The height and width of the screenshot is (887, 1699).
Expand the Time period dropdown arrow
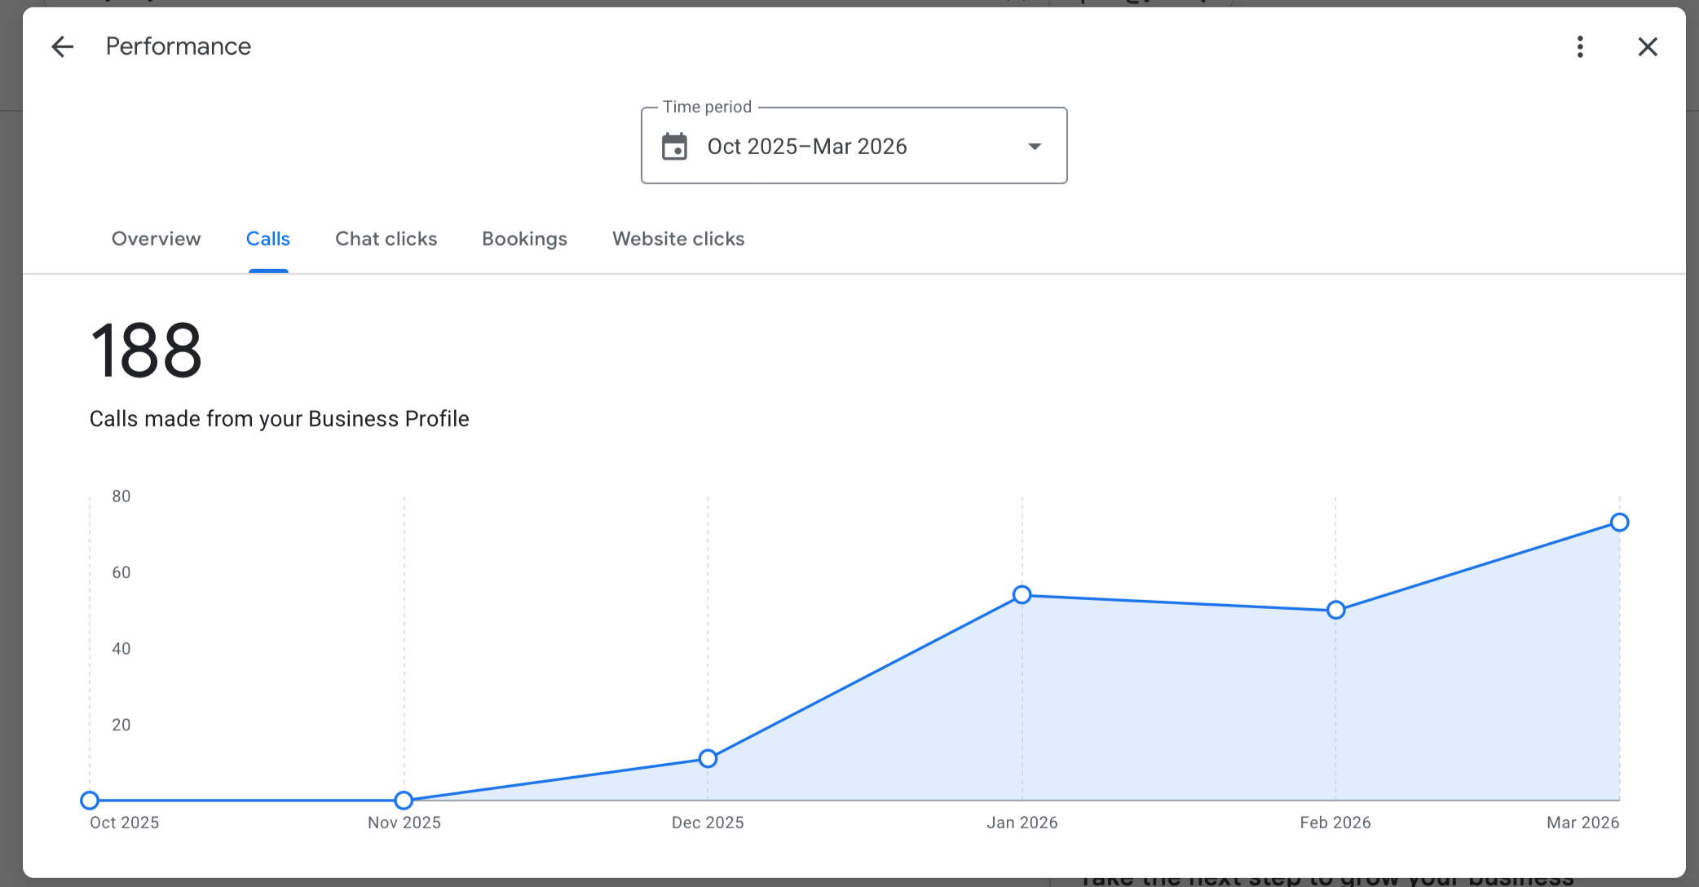pyautogui.click(x=1035, y=147)
